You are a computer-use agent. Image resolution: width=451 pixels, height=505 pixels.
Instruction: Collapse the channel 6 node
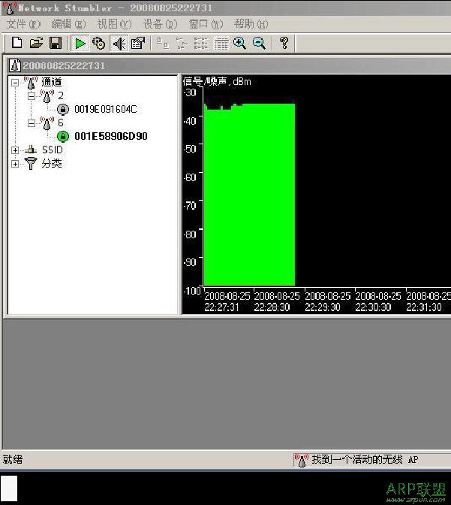tap(32, 123)
